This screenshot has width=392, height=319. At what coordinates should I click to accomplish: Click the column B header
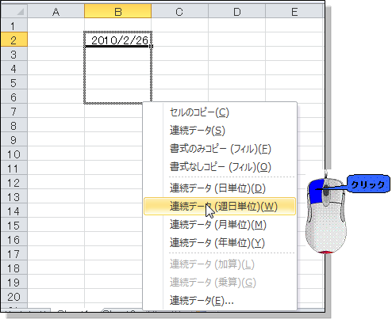(x=118, y=12)
